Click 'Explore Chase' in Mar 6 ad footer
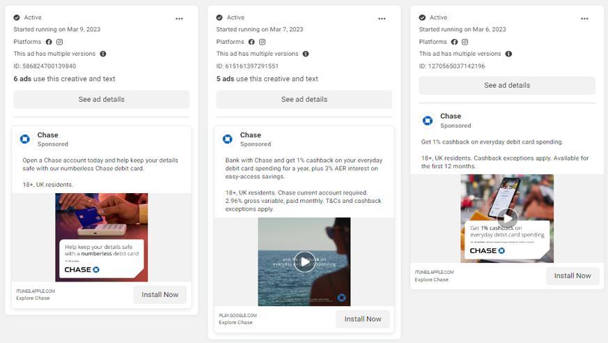Screen dimensions: 608x343 point(432,280)
